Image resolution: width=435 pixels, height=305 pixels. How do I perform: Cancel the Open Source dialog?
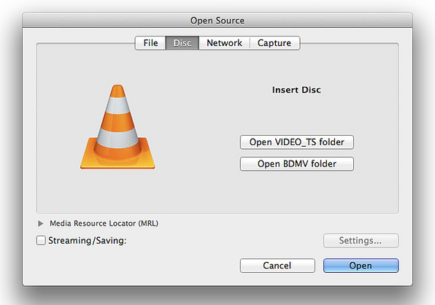click(x=277, y=266)
